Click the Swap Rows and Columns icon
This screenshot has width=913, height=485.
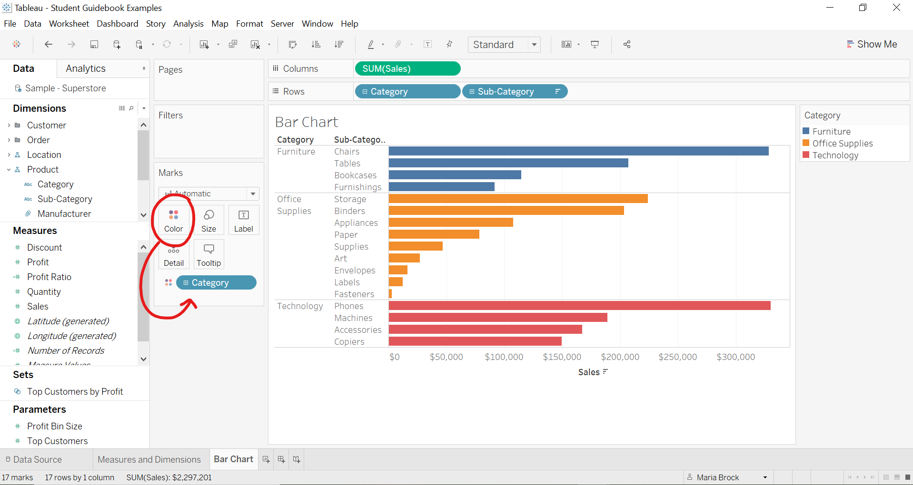[x=292, y=44]
